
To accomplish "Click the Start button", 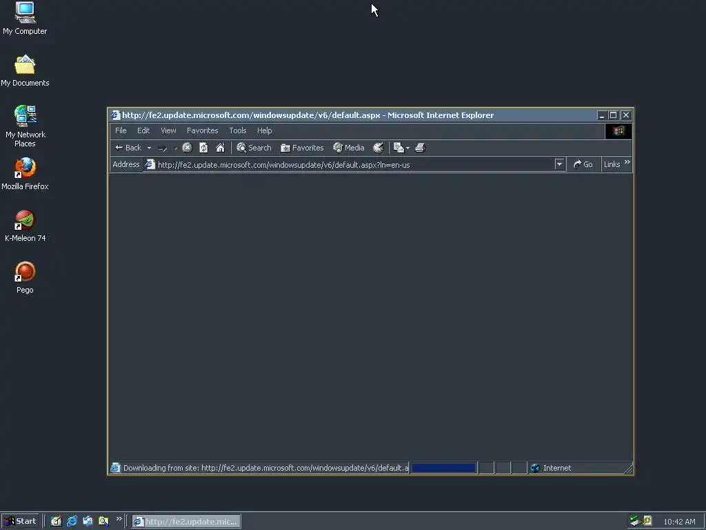I will click(x=20, y=521).
